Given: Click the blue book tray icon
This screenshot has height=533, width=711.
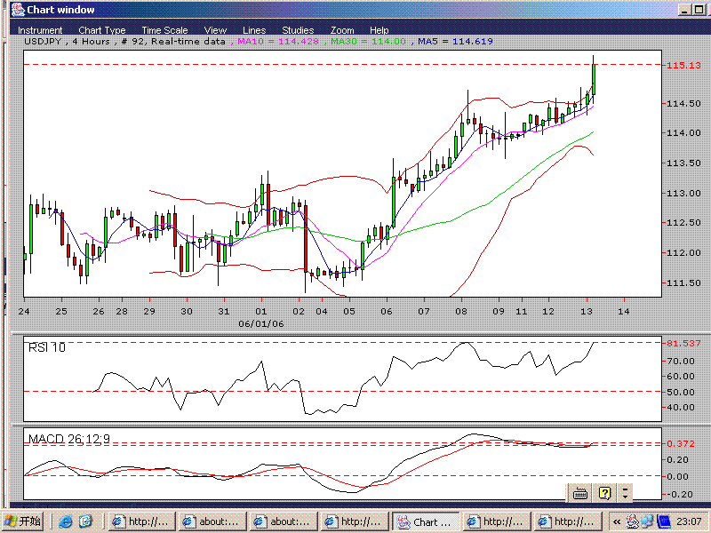Looking at the screenshot, I should pyautogui.click(x=663, y=521).
